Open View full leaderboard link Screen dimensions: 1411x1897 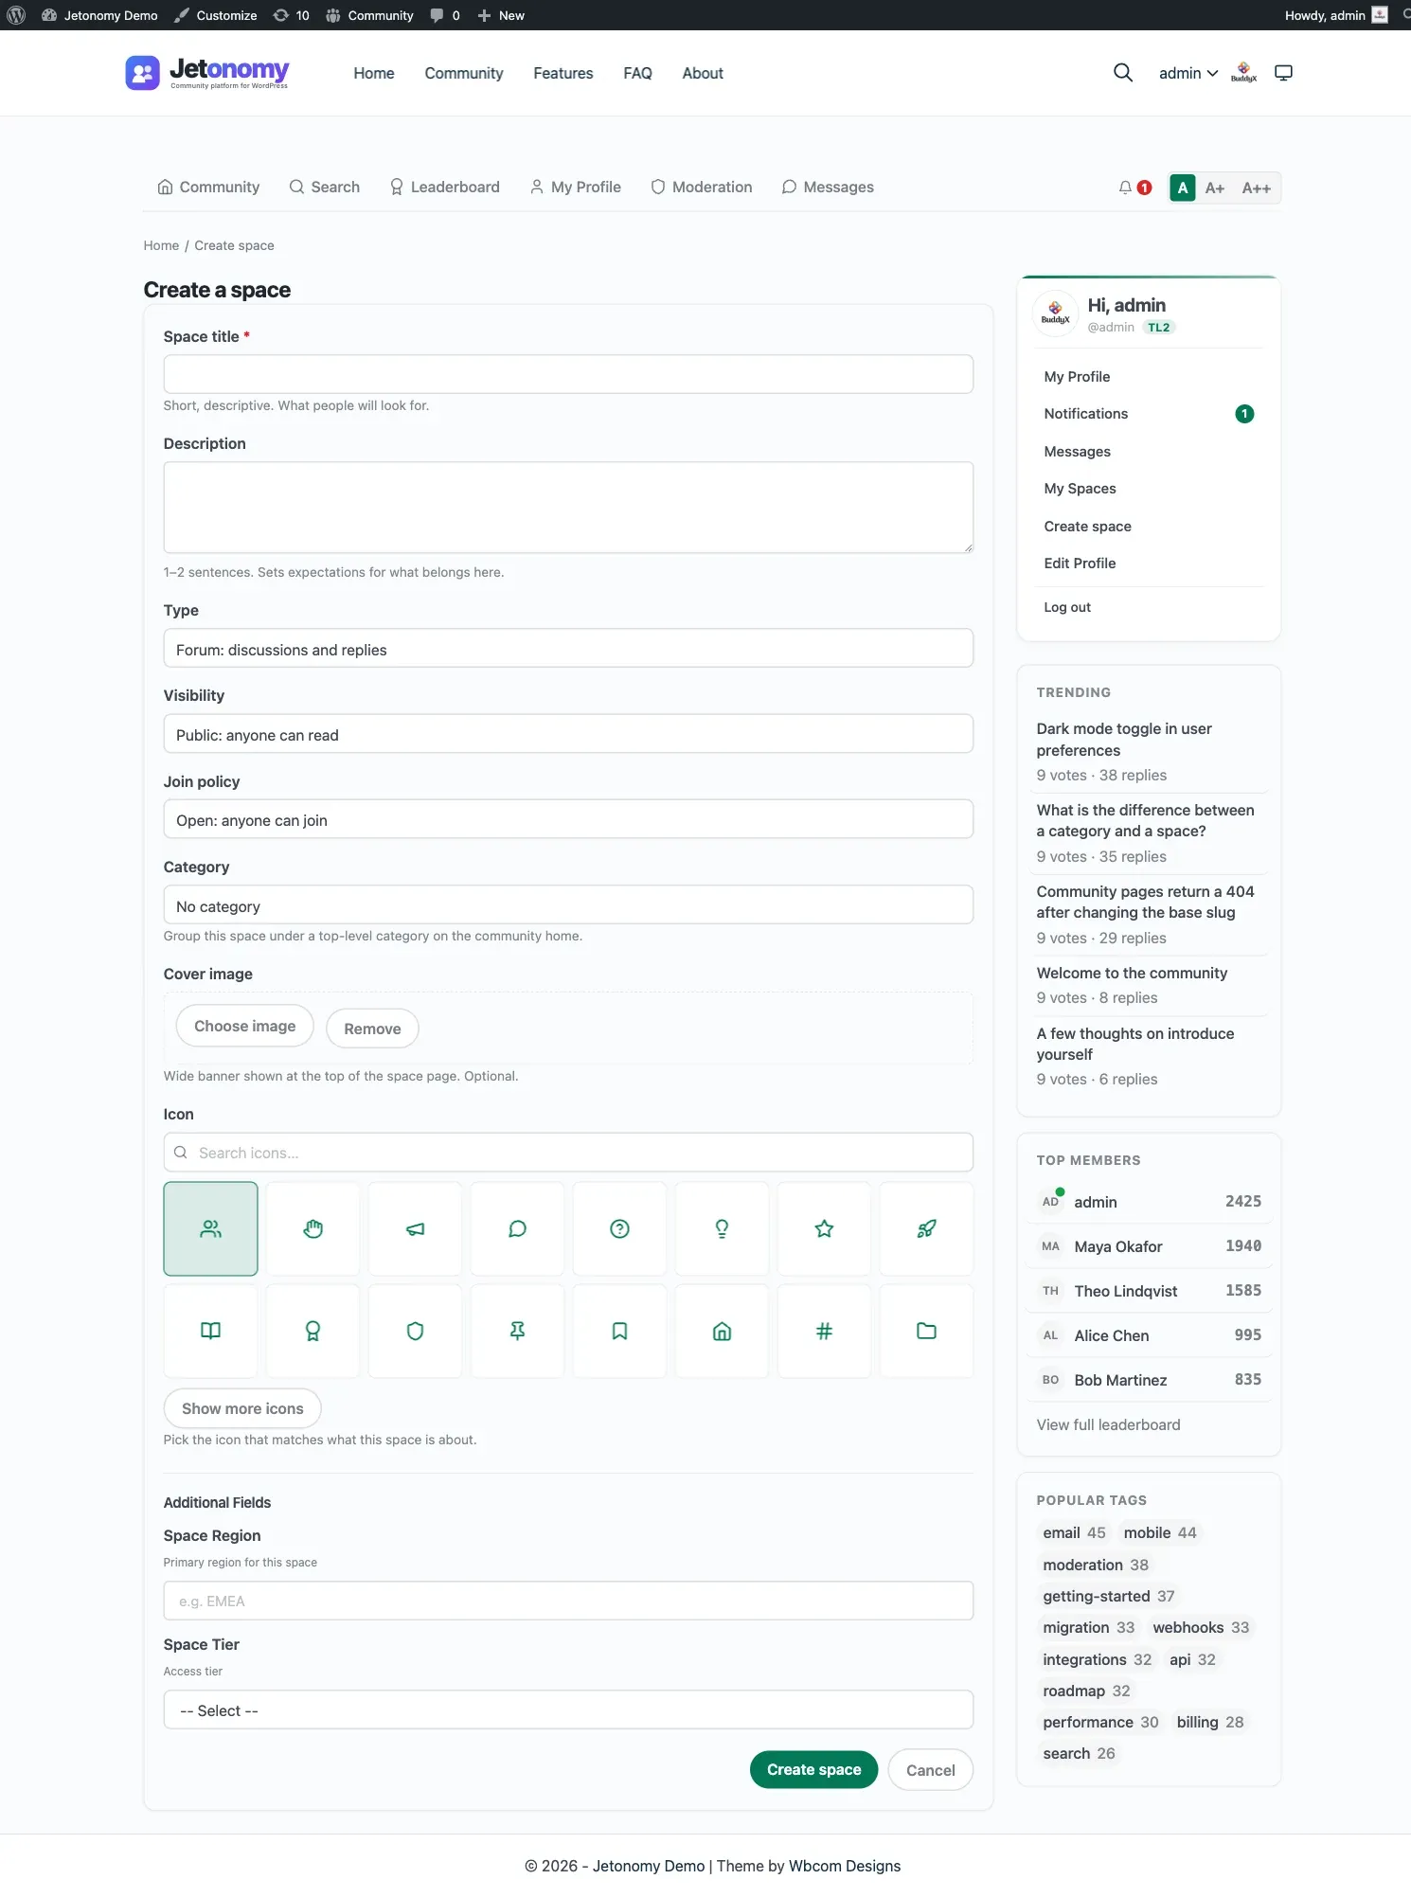pos(1109,1424)
